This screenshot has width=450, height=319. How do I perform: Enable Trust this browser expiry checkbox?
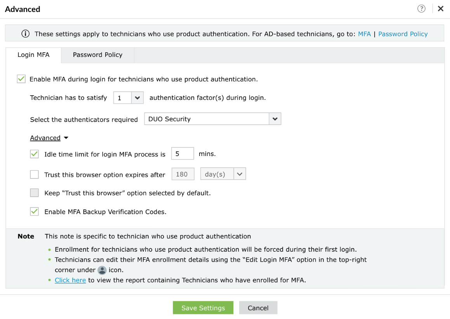coord(35,175)
